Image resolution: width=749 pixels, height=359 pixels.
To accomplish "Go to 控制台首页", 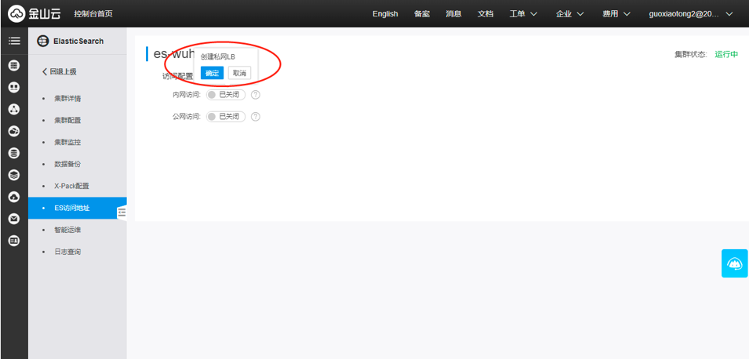I will coord(93,14).
